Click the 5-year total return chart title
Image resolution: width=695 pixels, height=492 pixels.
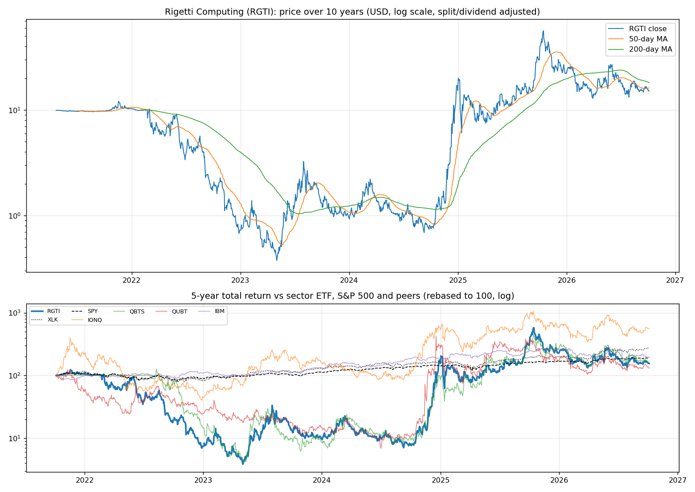pyautogui.click(x=352, y=296)
